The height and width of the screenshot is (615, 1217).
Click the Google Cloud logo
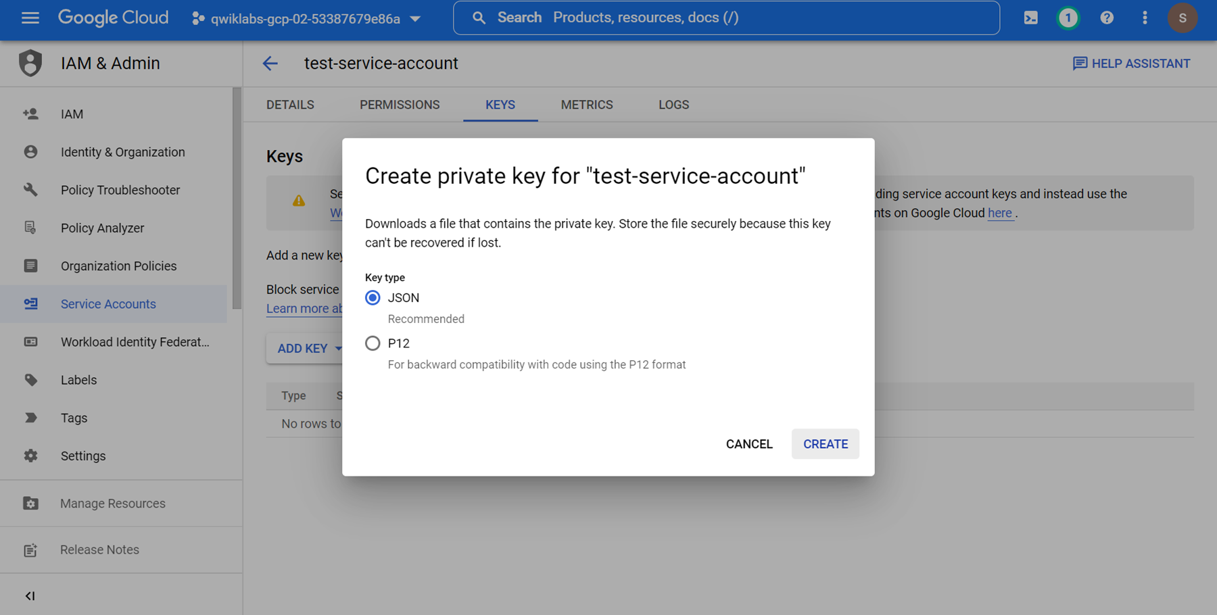[x=113, y=18]
